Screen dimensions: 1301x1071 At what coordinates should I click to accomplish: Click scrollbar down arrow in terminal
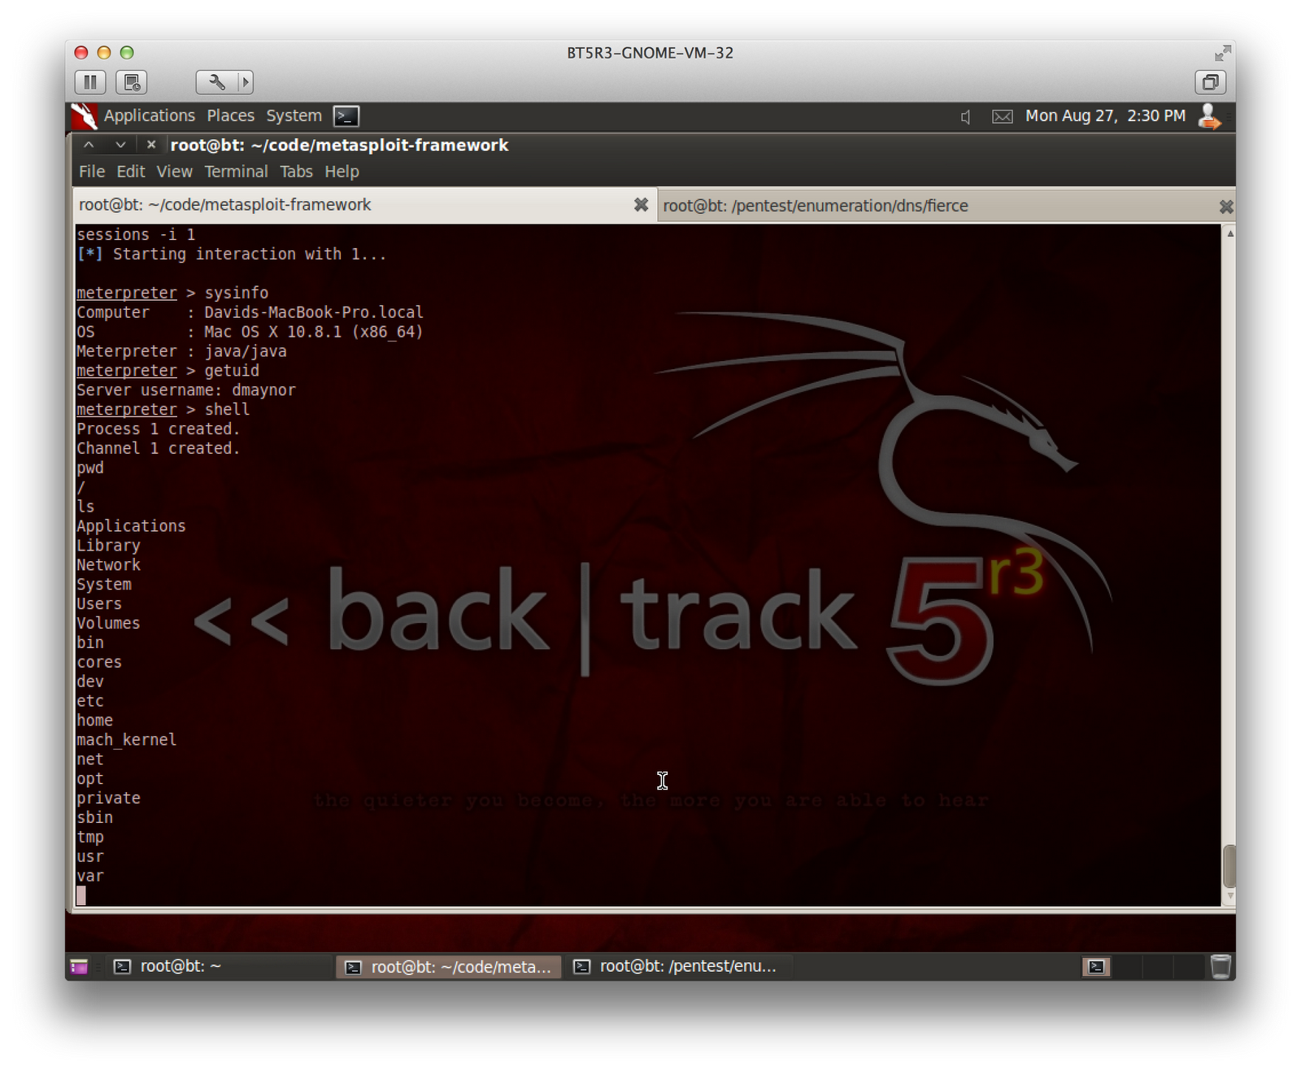1229,896
